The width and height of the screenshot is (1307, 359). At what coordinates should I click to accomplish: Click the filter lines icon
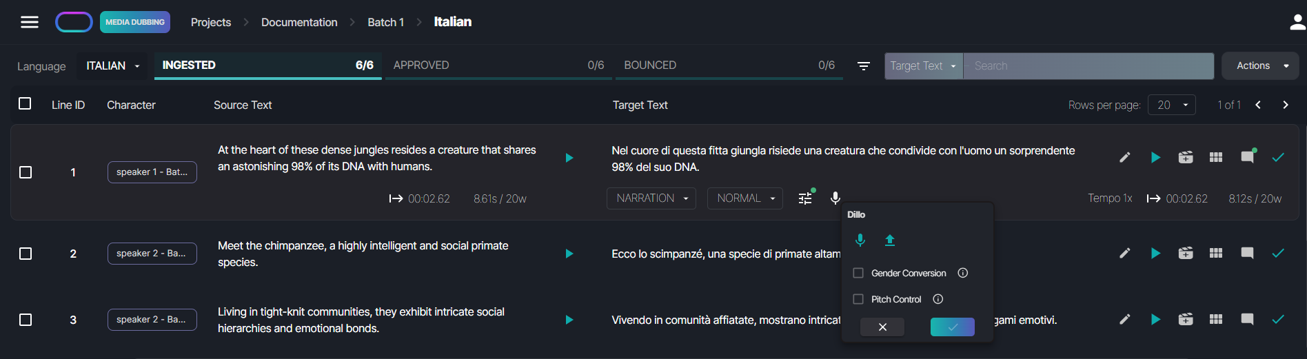pos(863,66)
